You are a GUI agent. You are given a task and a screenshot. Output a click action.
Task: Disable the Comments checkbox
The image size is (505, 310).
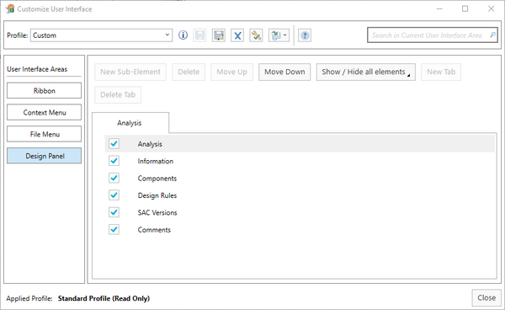(114, 229)
